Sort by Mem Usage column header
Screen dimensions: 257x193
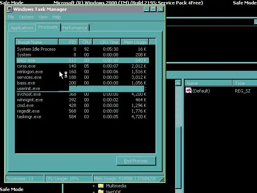coord(135,42)
